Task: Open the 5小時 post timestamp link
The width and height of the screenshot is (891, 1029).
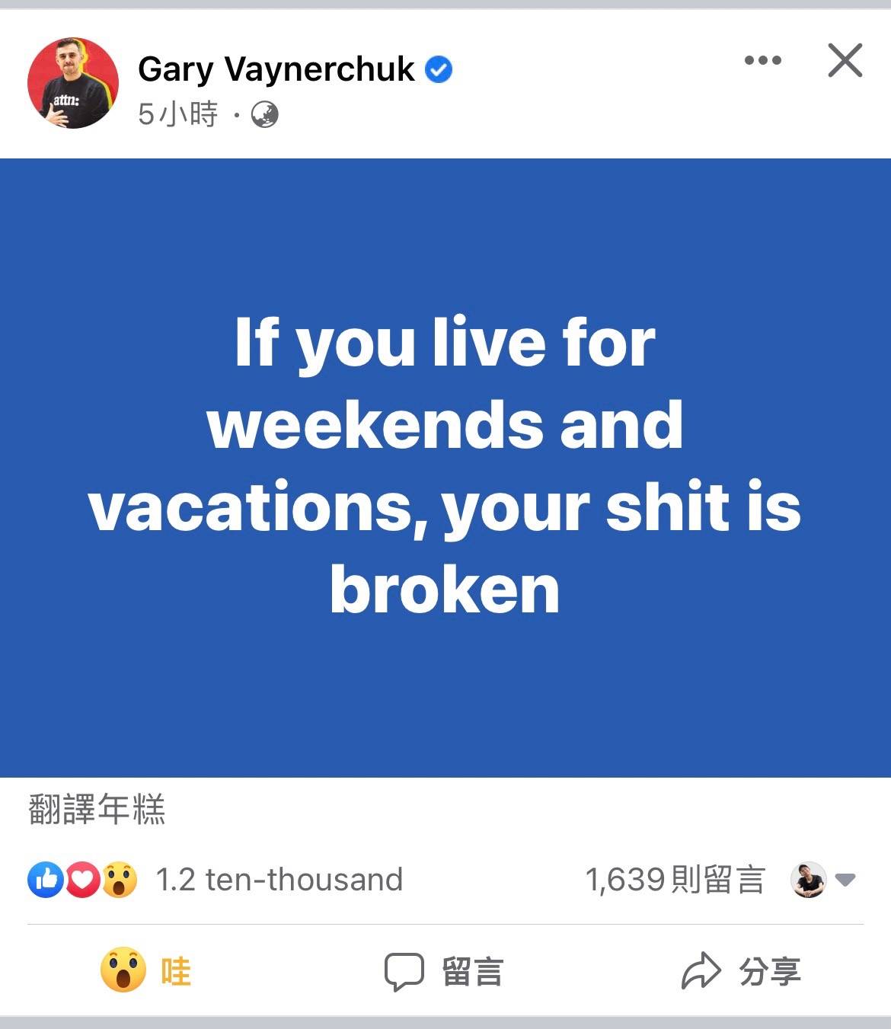Action: click(x=178, y=114)
